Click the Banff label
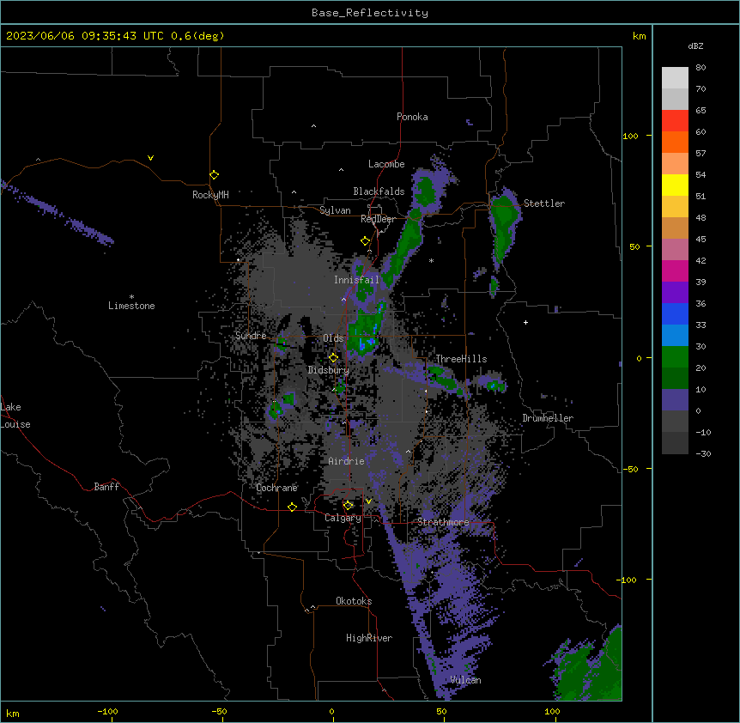The width and height of the screenshot is (740, 723). tap(106, 487)
